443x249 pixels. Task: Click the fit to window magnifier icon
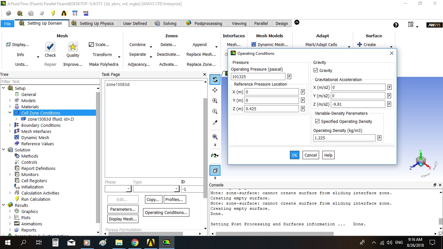tap(215, 137)
